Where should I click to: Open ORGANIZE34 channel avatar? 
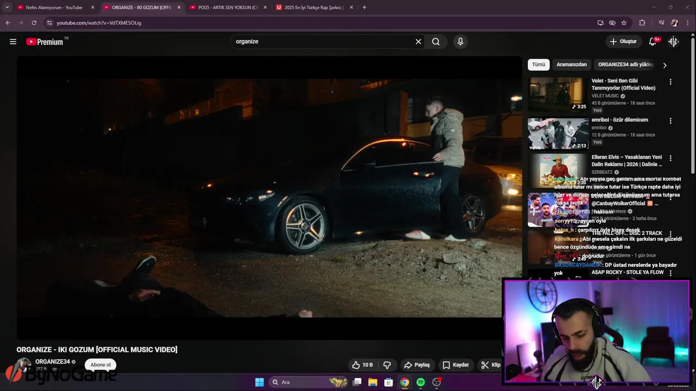click(24, 365)
